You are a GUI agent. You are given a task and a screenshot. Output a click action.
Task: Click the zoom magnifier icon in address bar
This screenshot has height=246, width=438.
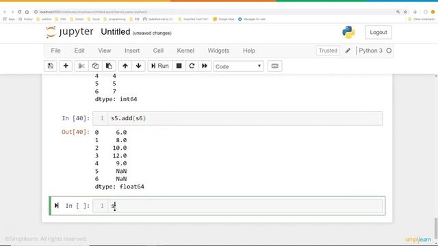coord(398,12)
